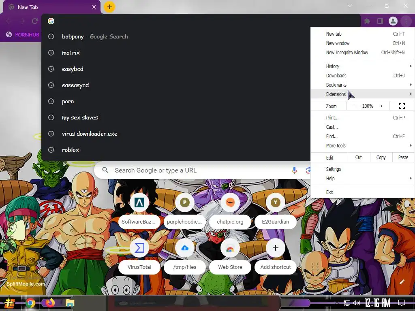Click the Add shortcut plus icon

click(x=276, y=248)
